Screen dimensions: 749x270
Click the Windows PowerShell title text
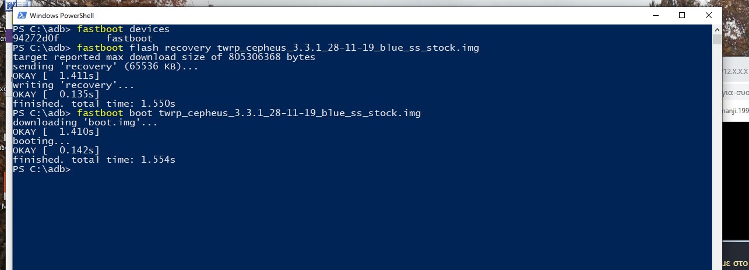[x=61, y=16]
